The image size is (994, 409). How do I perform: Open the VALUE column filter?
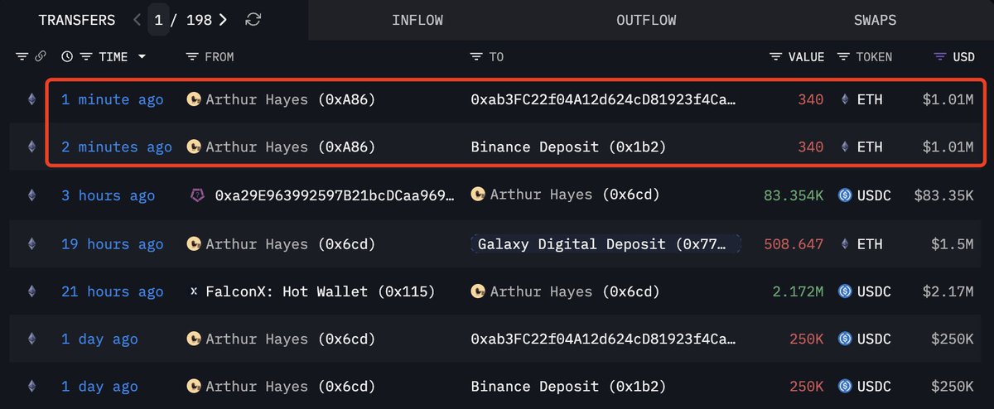(776, 57)
